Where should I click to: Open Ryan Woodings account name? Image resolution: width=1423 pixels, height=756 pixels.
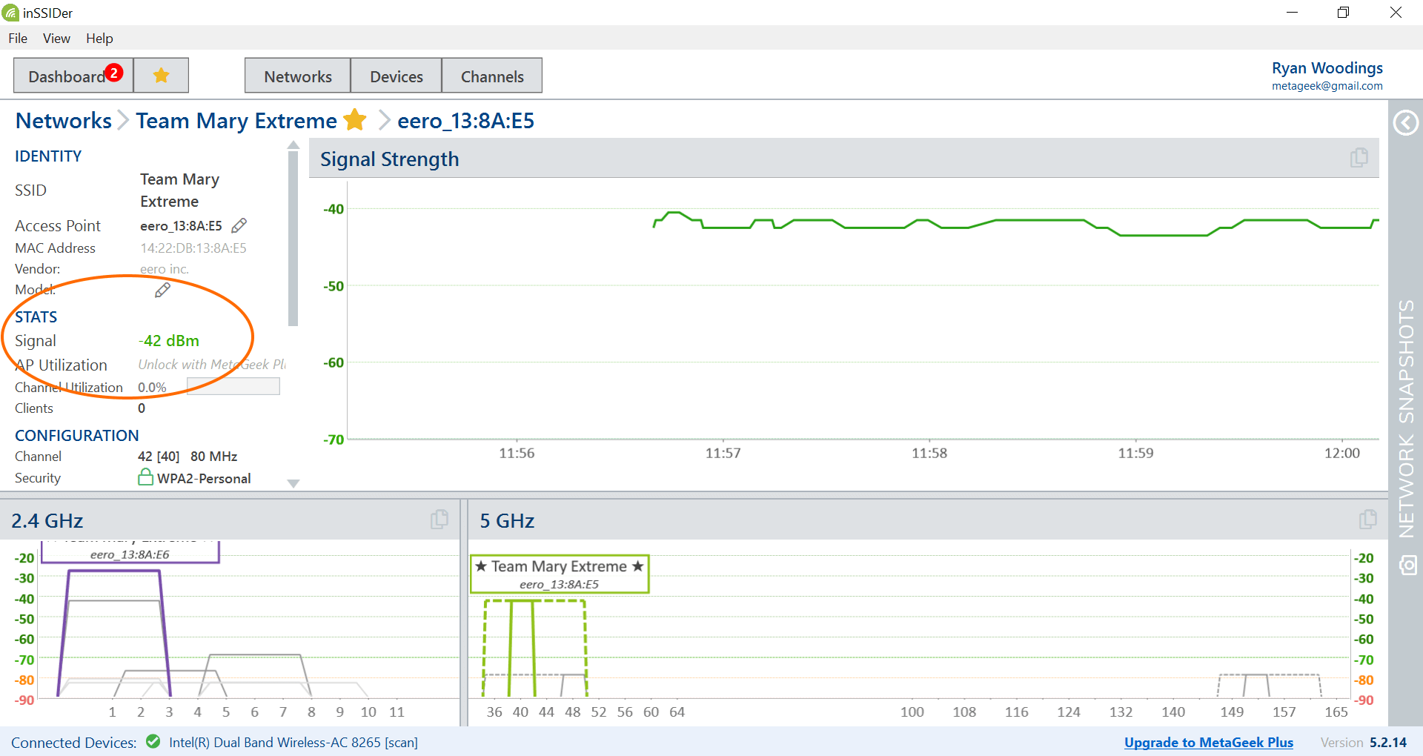point(1327,67)
